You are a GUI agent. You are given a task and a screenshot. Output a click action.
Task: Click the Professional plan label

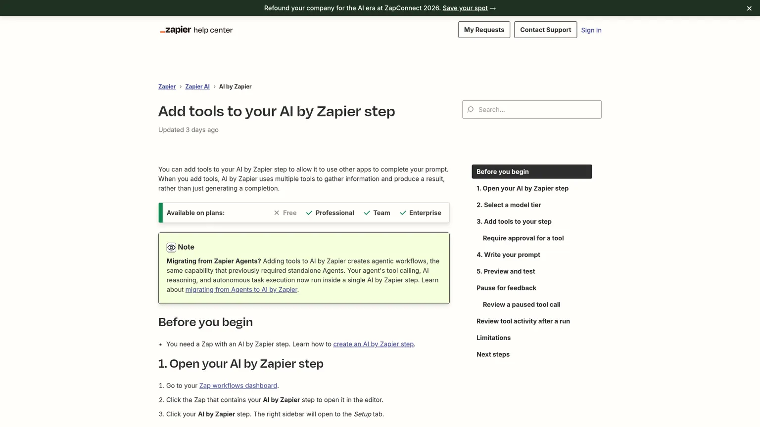[x=335, y=213]
